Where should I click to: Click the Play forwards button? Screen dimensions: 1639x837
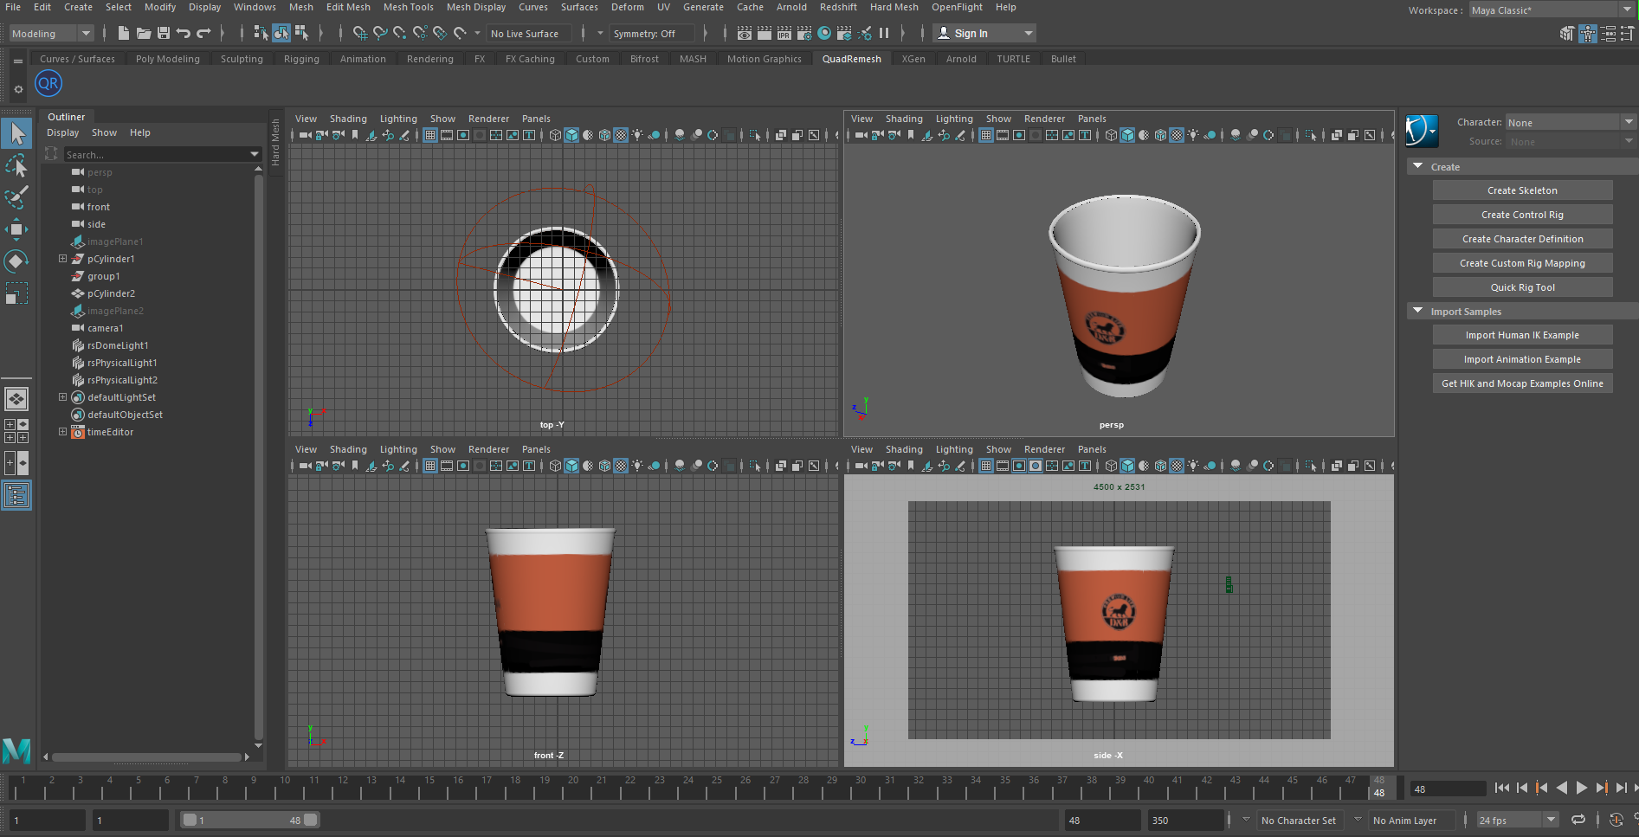tap(1581, 788)
